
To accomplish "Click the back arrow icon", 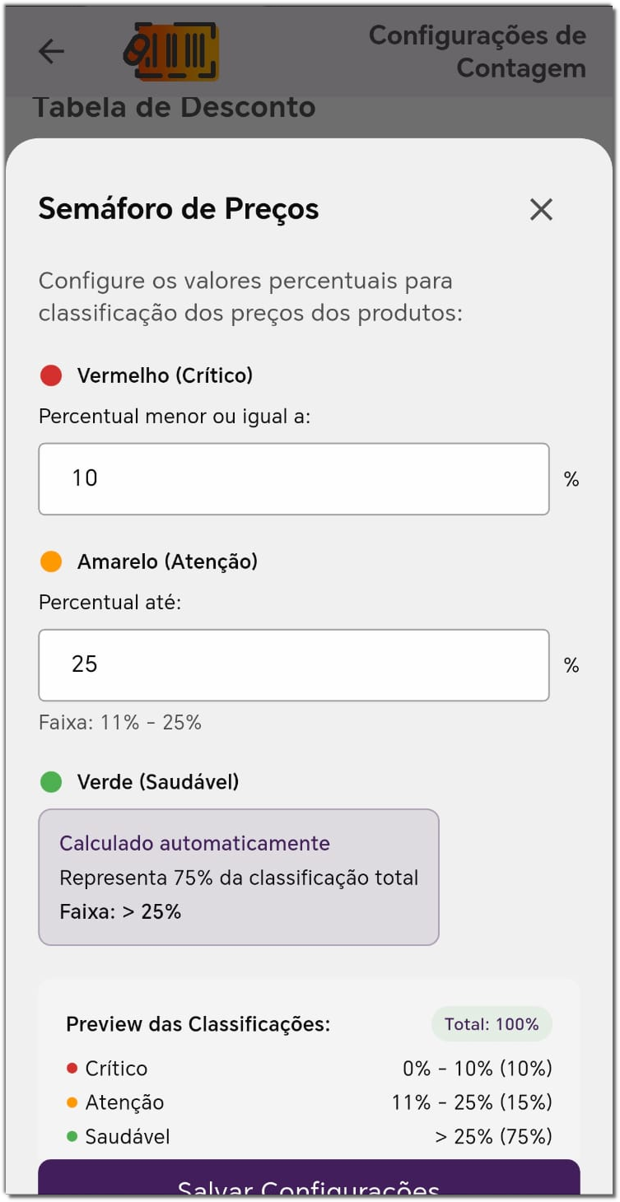I will (51, 52).
